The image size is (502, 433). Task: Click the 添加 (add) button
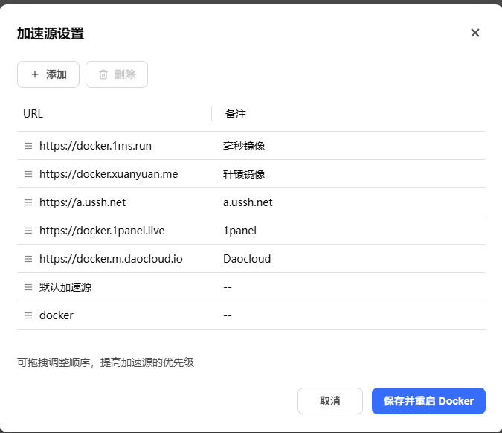coord(48,74)
